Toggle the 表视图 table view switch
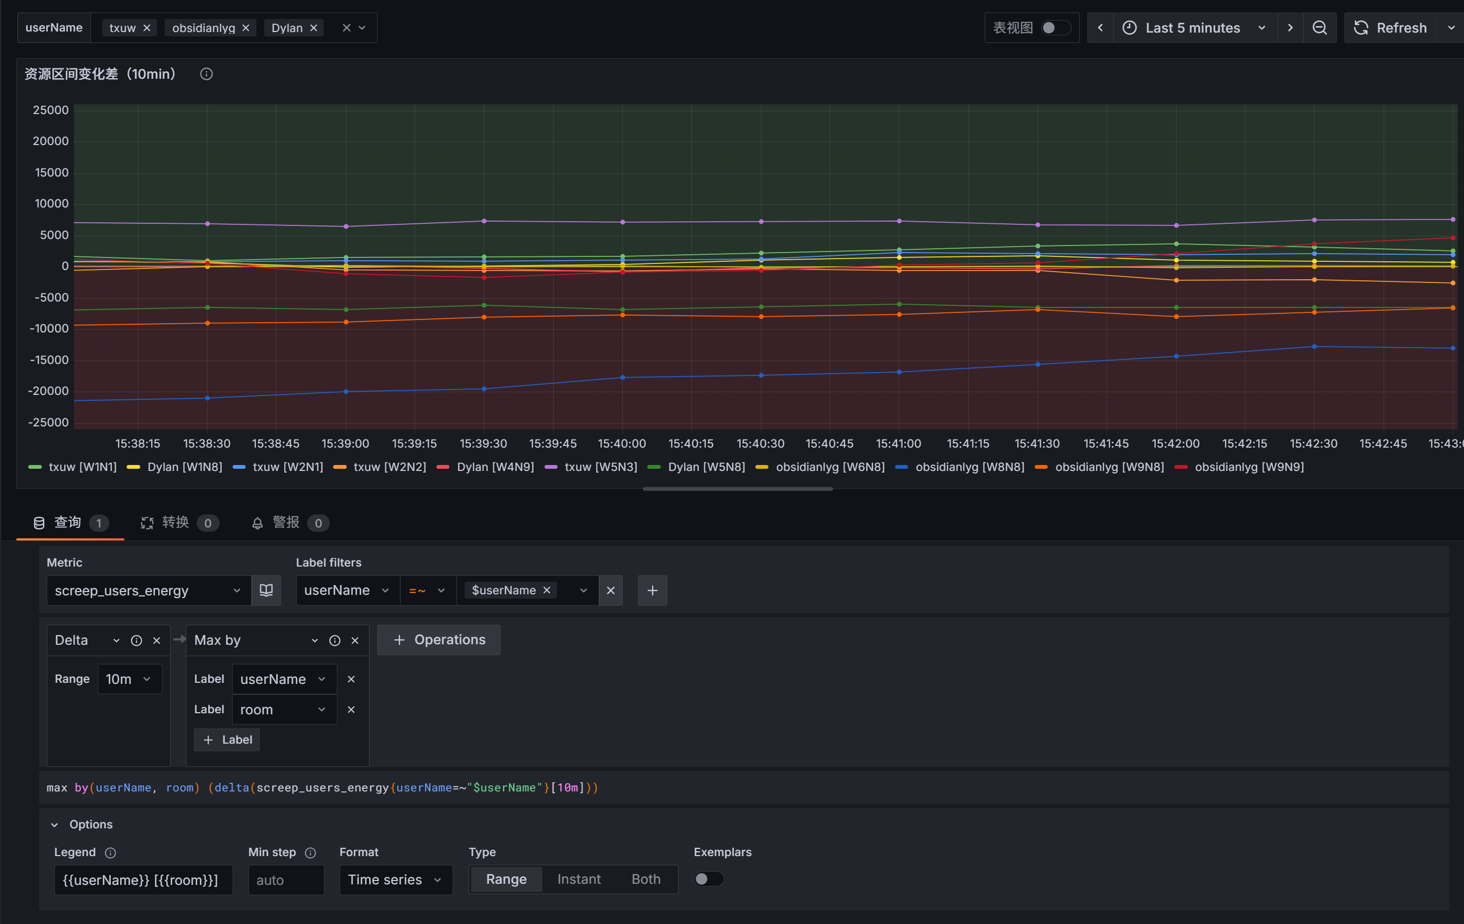Screen dimensions: 1464x924 tap(1055, 28)
